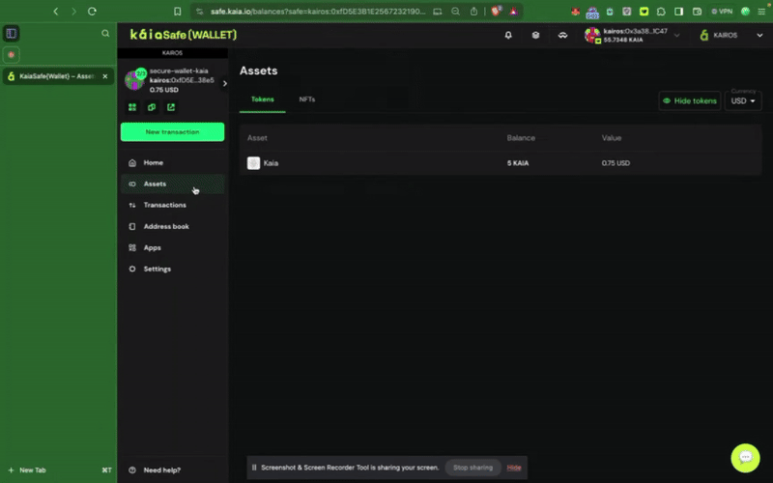
Task: Click the Balance column header
Action: [x=521, y=138]
